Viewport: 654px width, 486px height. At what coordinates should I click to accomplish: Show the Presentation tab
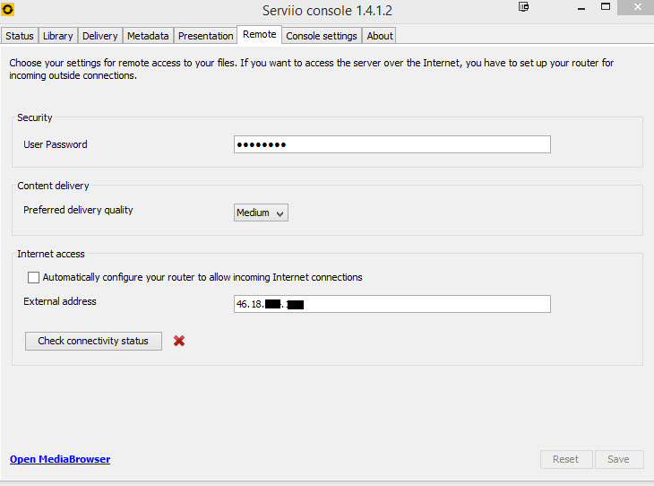[205, 36]
